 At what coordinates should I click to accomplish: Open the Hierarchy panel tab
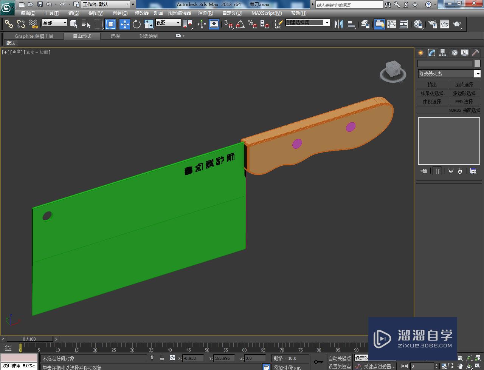[442, 53]
